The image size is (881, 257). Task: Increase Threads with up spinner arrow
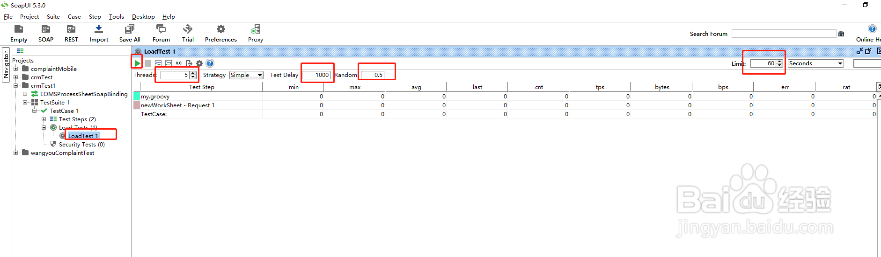pos(193,73)
